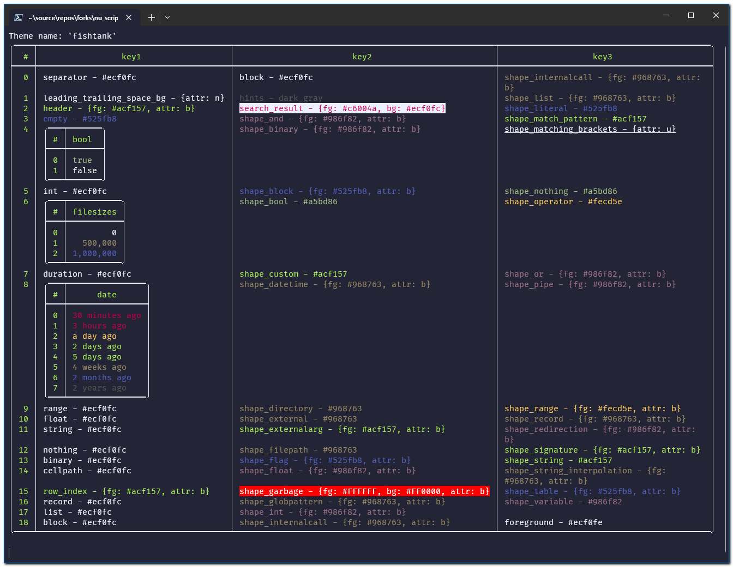Screen dimensions: 733x567
Task: Click the 'shape_operator - #fecd5e' entry
Action: (x=563, y=202)
